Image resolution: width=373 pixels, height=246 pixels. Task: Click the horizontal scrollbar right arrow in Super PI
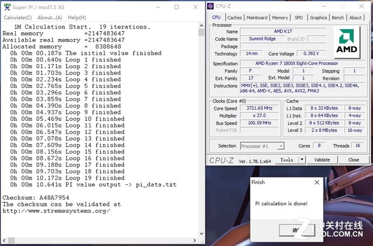(195, 240)
